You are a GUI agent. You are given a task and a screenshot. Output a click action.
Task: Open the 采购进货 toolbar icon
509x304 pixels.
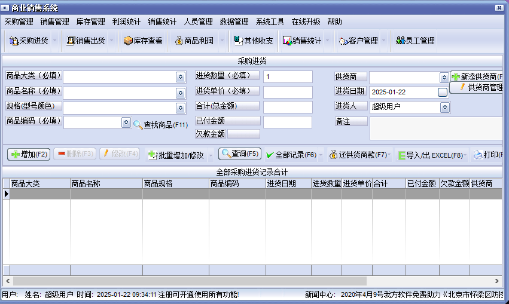point(14,41)
